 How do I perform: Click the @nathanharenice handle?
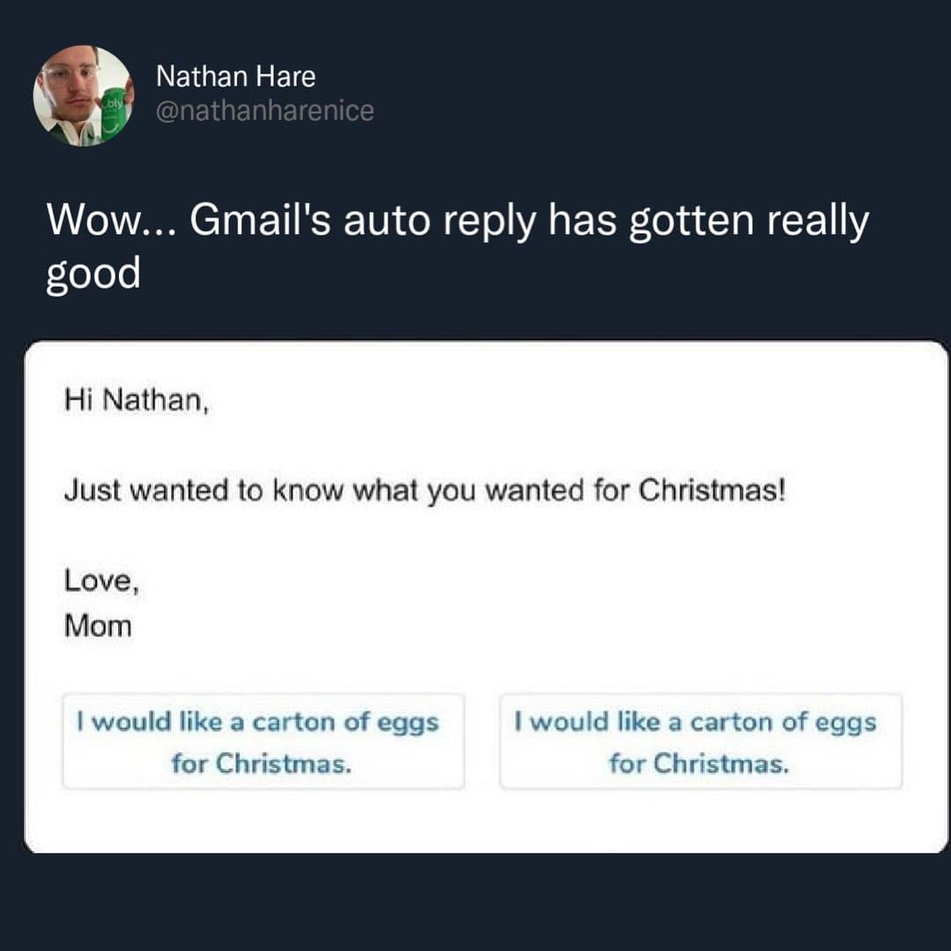click(264, 111)
